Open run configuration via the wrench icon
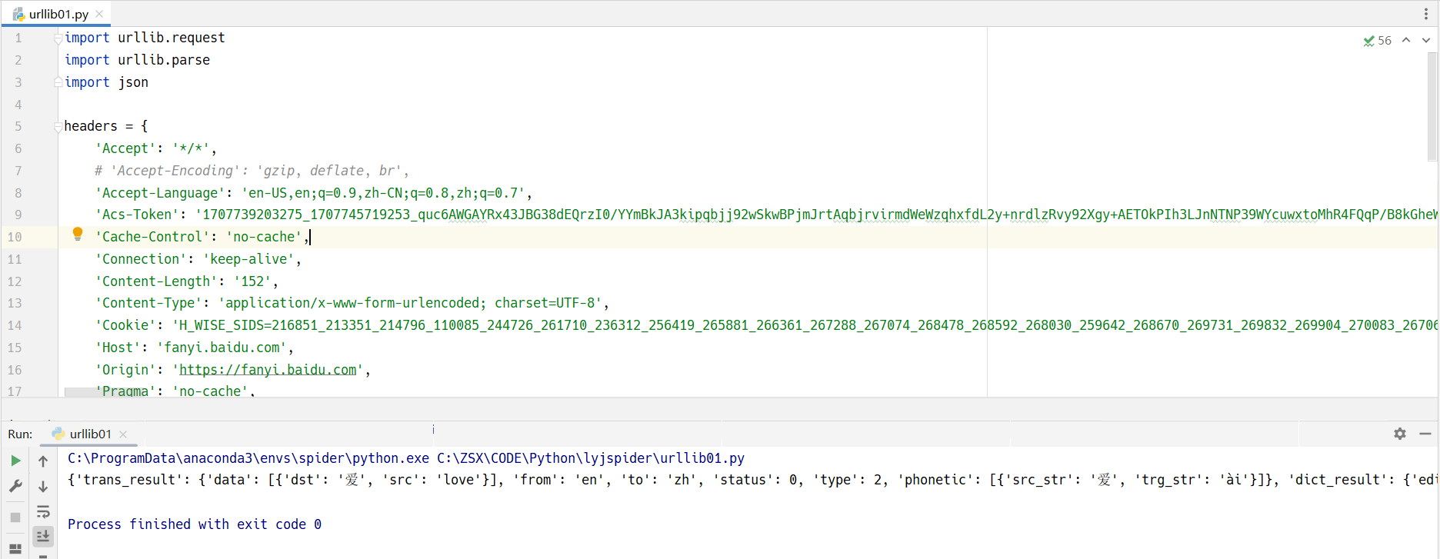Viewport: 1440px width, 559px height. pos(15,486)
